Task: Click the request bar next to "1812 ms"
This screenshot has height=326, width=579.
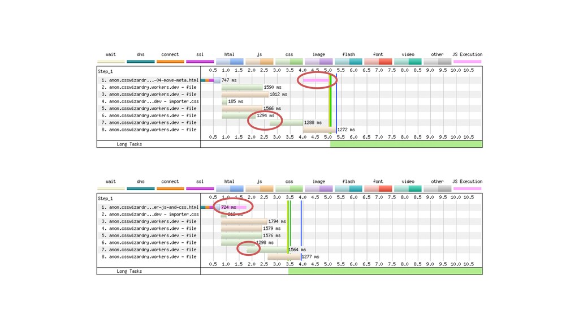Action: [x=245, y=95]
